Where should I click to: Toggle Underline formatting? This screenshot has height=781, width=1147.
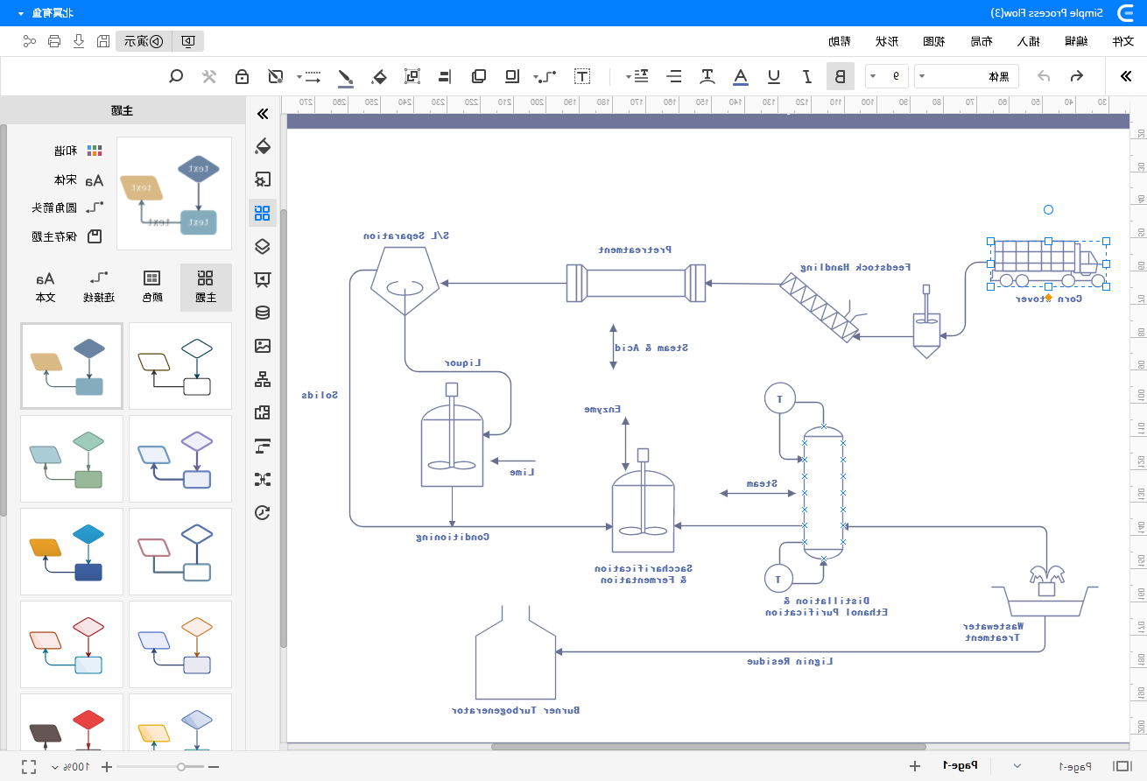pos(774,76)
